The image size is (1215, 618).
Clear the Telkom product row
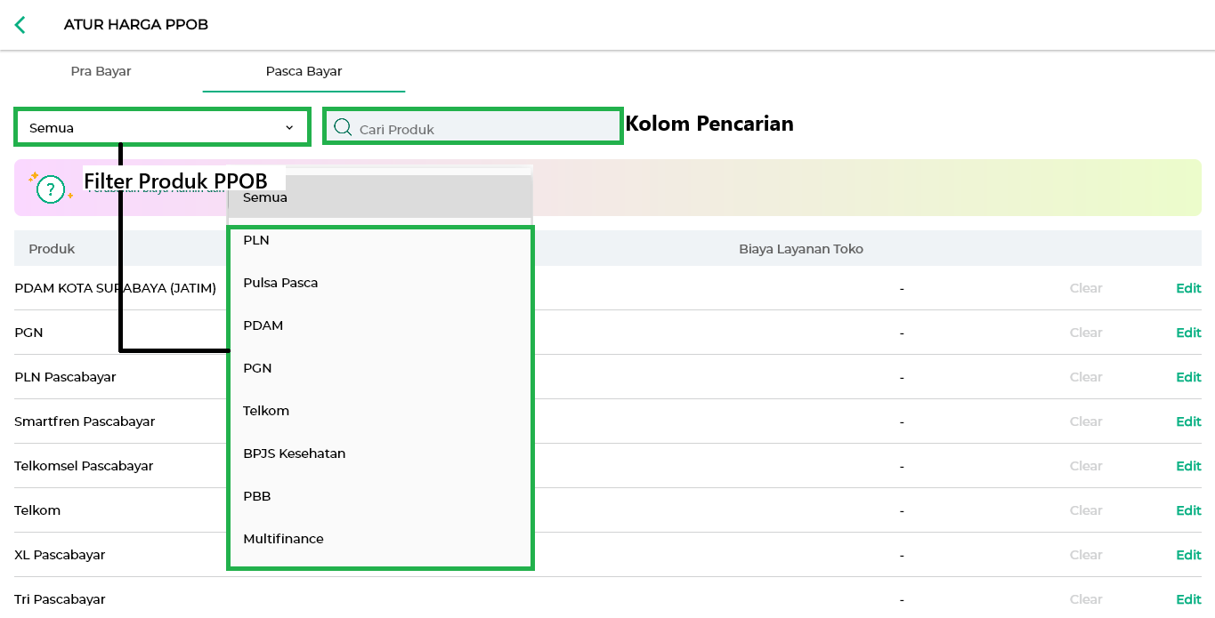tap(1086, 510)
